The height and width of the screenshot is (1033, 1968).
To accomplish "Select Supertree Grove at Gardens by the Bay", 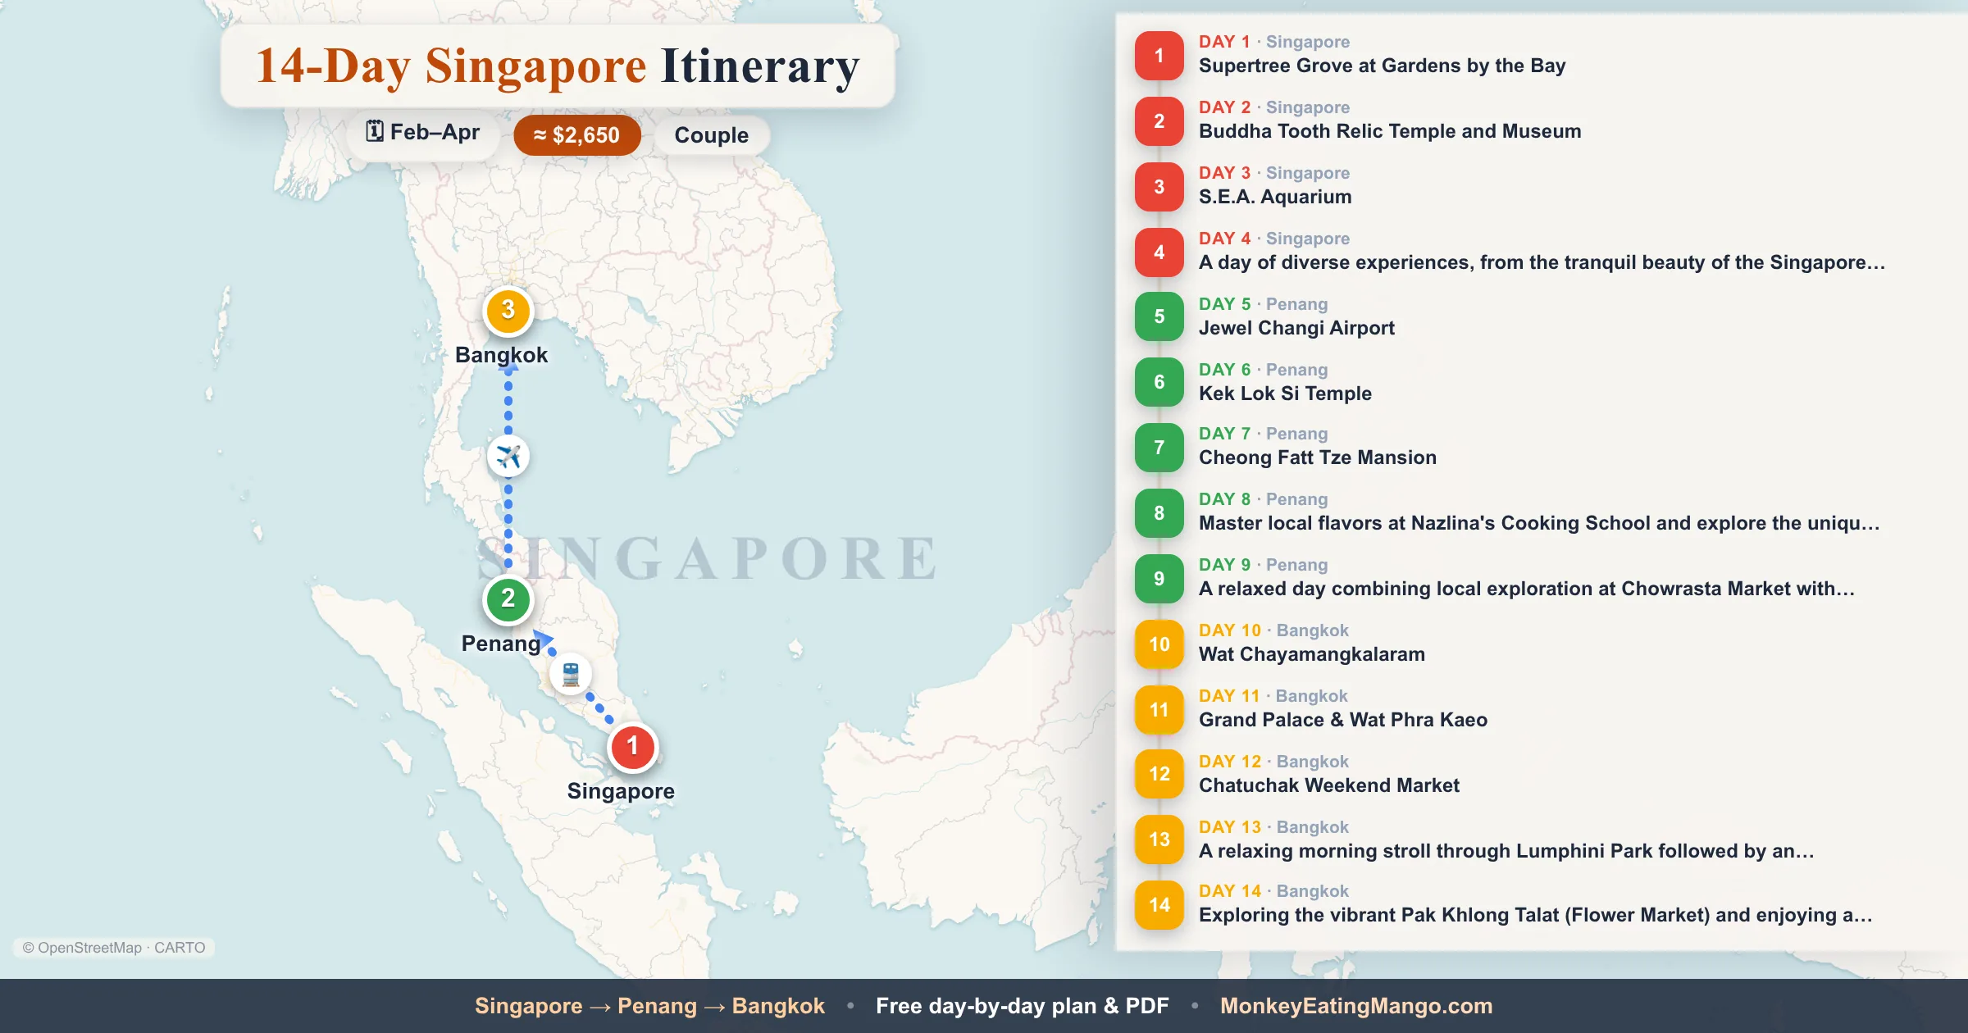I will [x=1383, y=66].
